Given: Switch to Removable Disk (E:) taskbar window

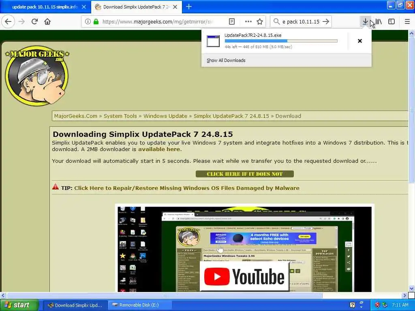Looking at the screenshot, I should click(x=139, y=305).
